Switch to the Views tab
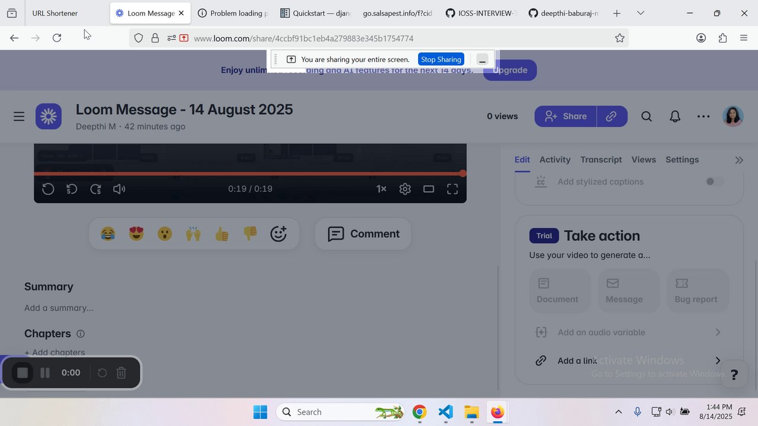 [x=644, y=160]
